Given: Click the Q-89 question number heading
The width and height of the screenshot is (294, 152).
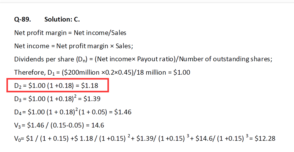Looking at the screenshot, I should [22, 19].
